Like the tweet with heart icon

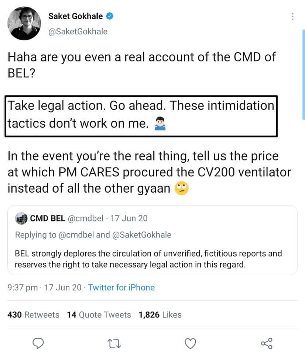(190, 344)
